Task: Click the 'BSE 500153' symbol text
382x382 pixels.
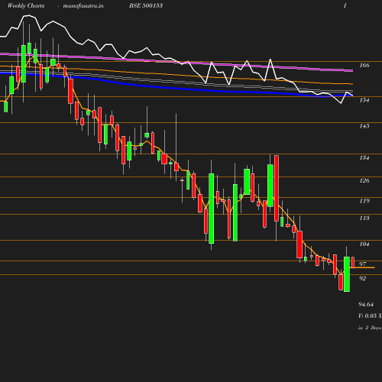Action: click(x=146, y=5)
